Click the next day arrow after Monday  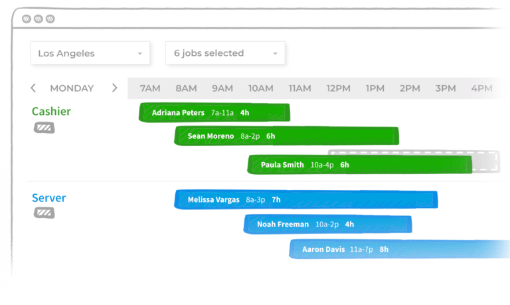click(x=114, y=88)
